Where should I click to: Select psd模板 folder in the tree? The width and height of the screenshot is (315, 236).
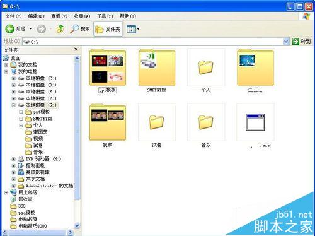click(26, 213)
